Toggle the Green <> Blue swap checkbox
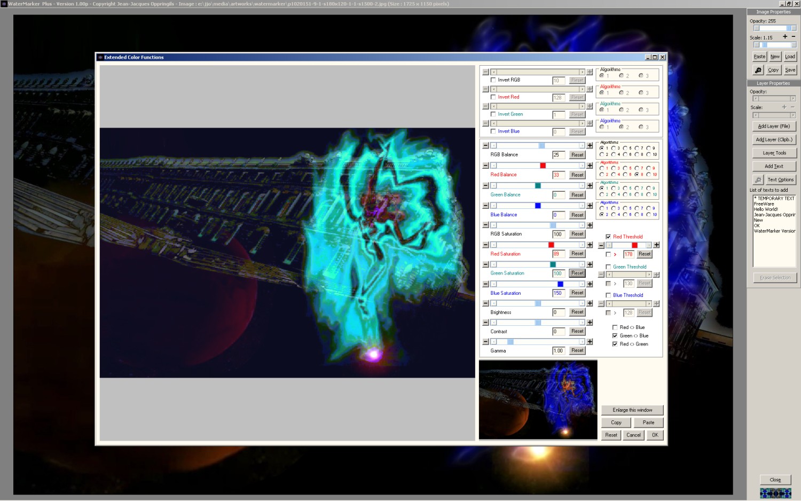 615,336
